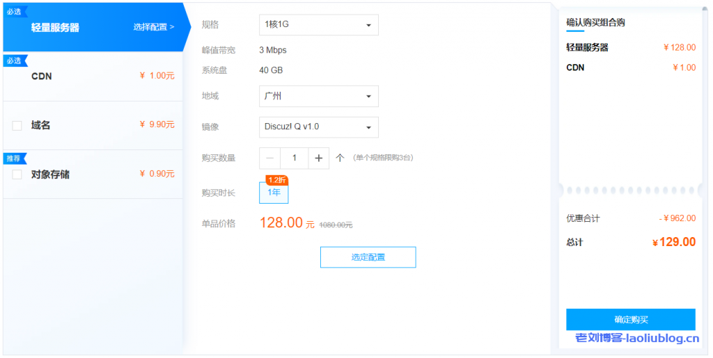Click the 选择配置 > link
713x358 pixels.
click(x=154, y=27)
